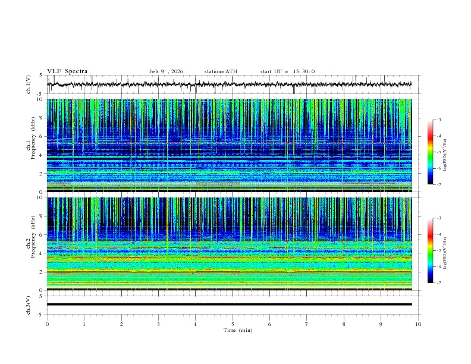471x364 pixels.
Task: Click the "-5" tick on lower color bar
Action: point(438,250)
